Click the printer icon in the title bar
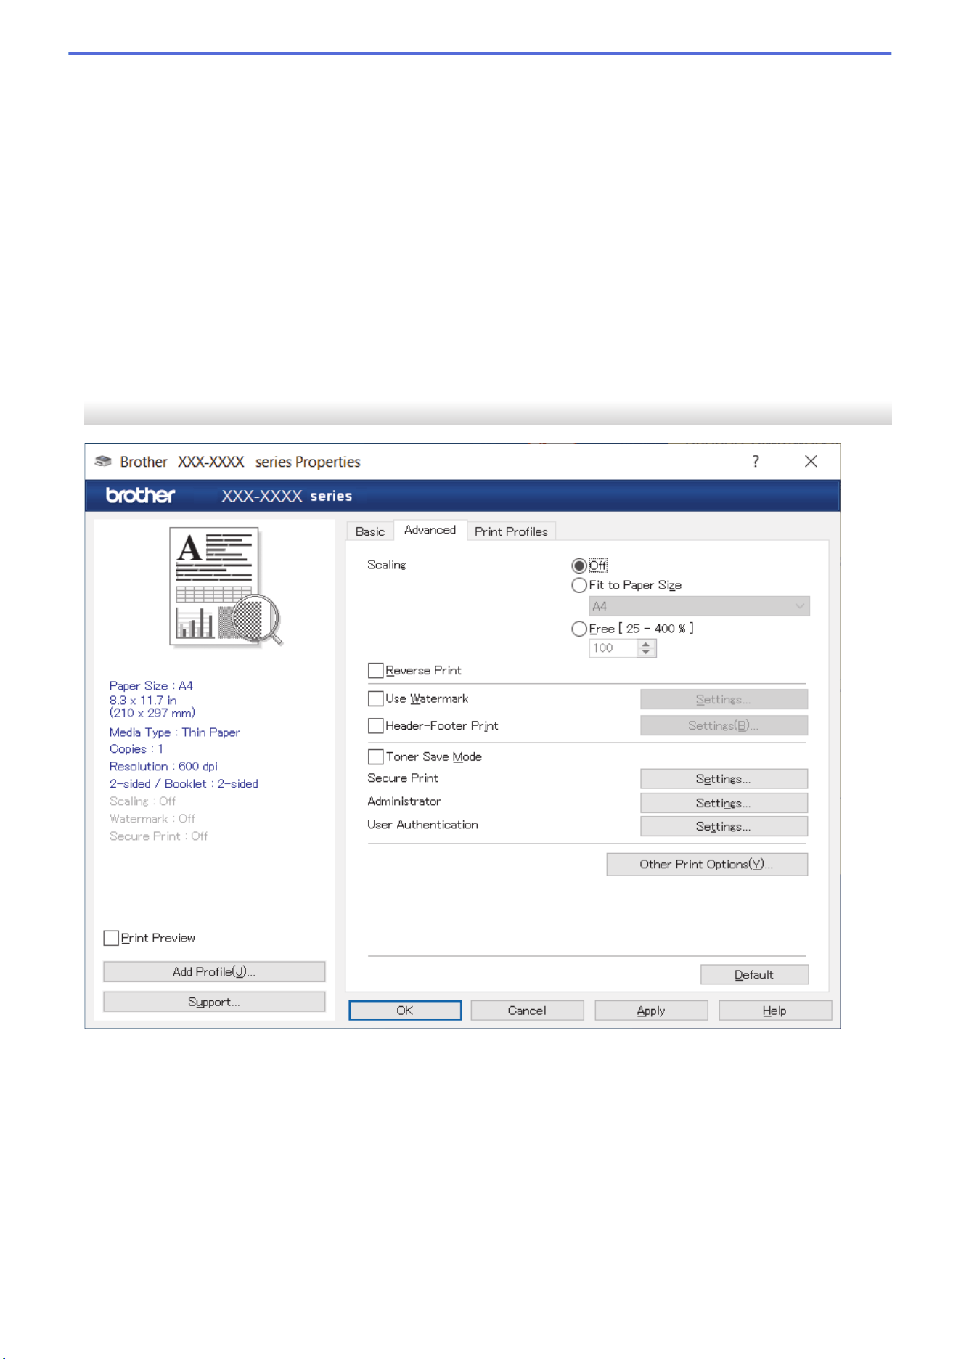961x1359 pixels. point(103,462)
